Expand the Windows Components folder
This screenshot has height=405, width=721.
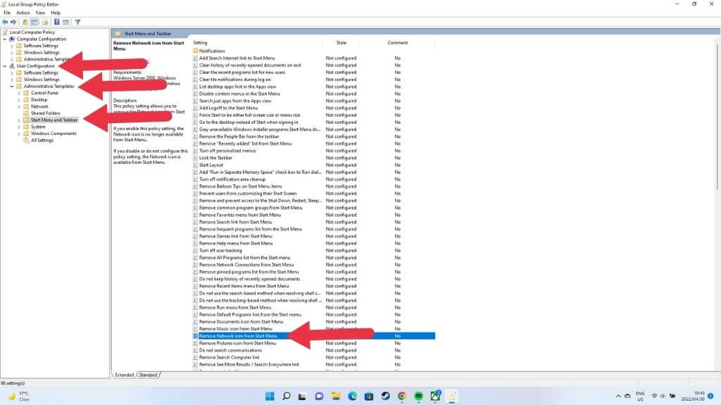point(19,134)
